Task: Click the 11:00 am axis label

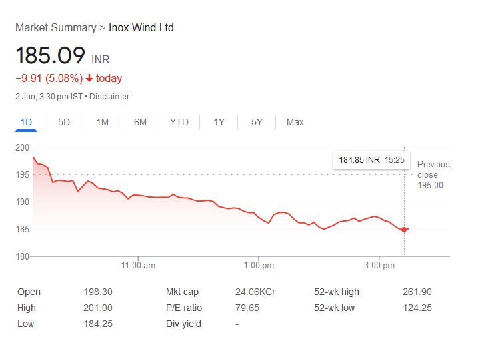Action: (138, 266)
